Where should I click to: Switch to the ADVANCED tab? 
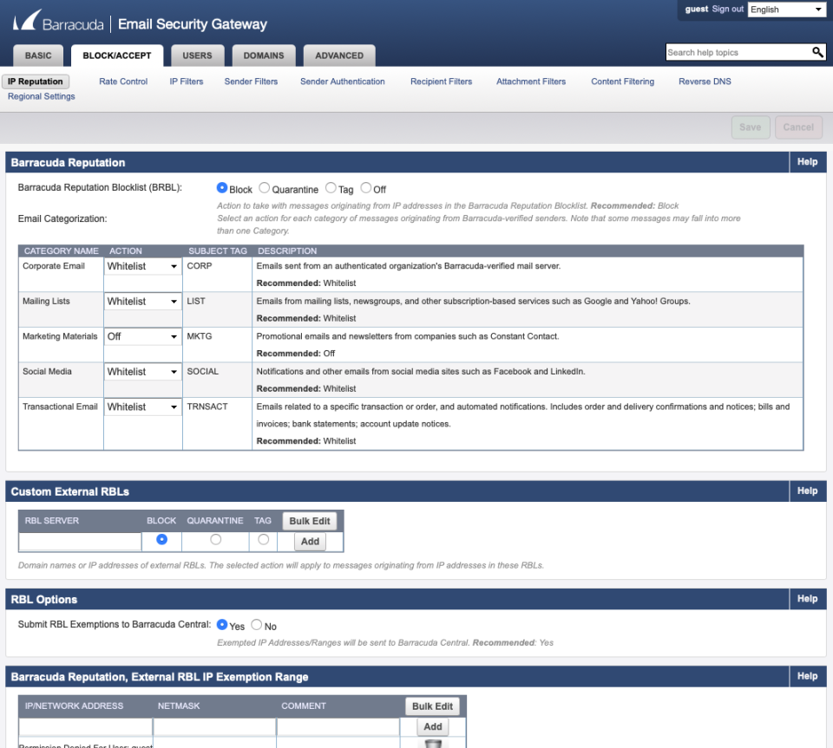[x=338, y=55]
